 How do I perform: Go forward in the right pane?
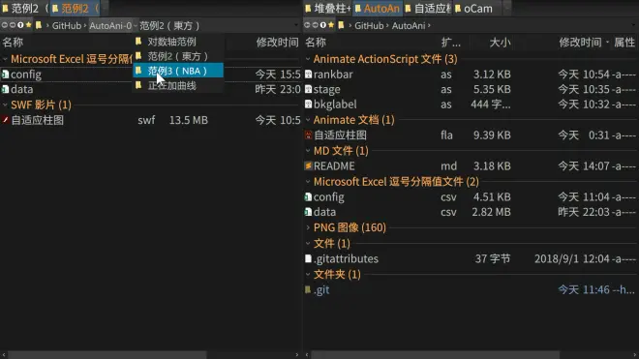coord(315,25)
